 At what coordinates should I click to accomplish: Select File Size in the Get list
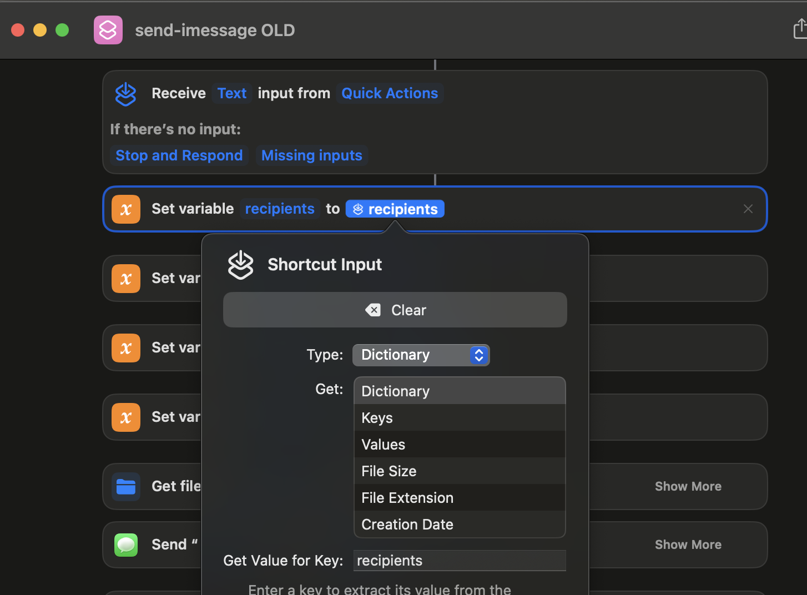tap(389, 471)
